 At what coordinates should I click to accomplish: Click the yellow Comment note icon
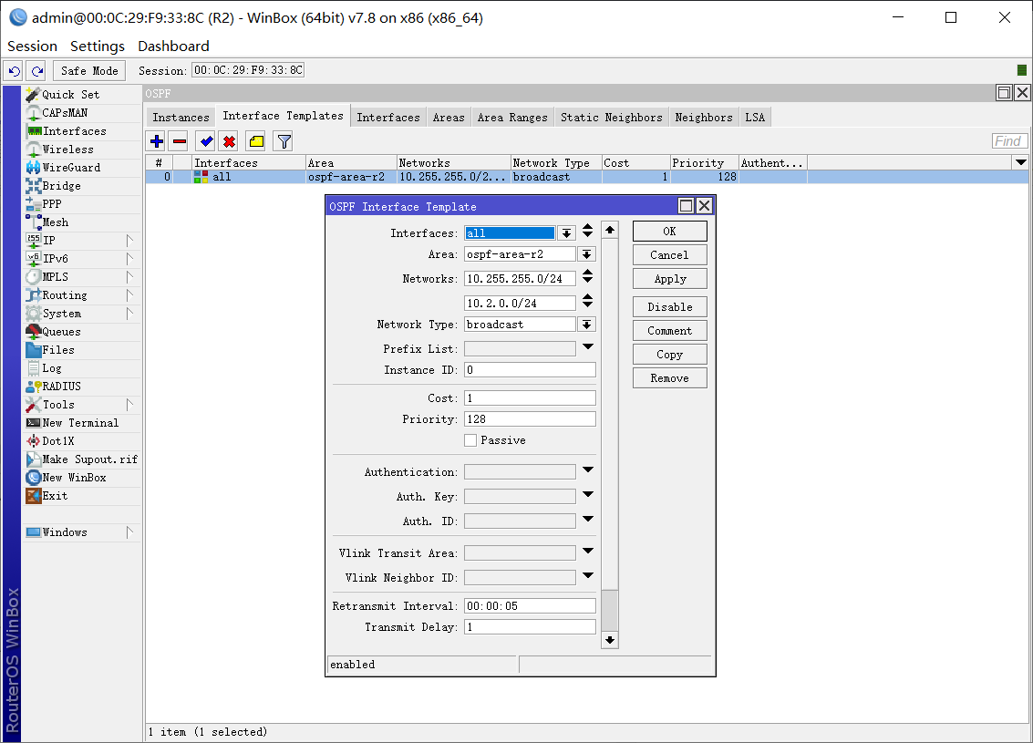(256, 141)
